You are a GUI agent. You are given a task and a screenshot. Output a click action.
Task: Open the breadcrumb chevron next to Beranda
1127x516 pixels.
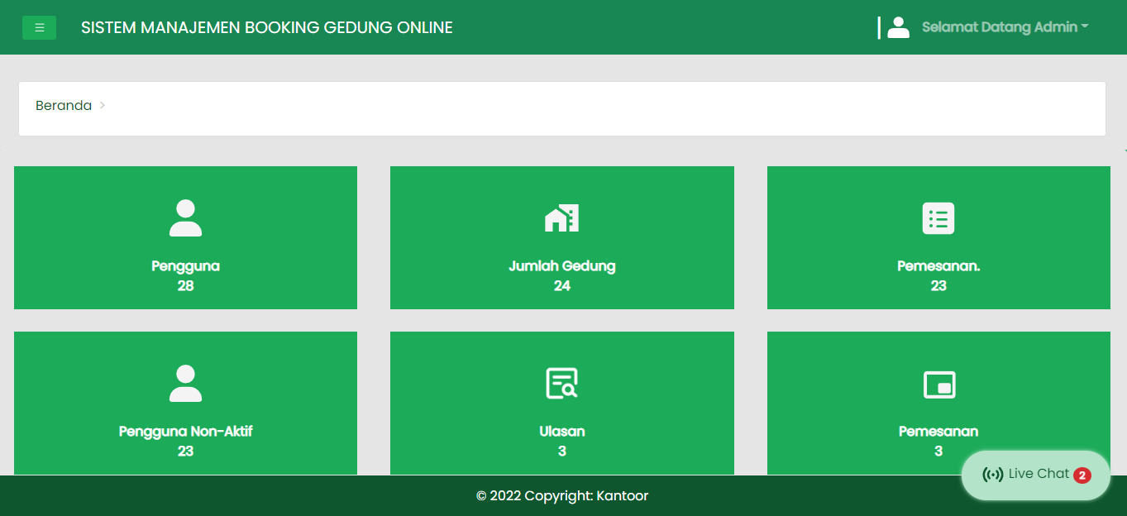[103, 106]
